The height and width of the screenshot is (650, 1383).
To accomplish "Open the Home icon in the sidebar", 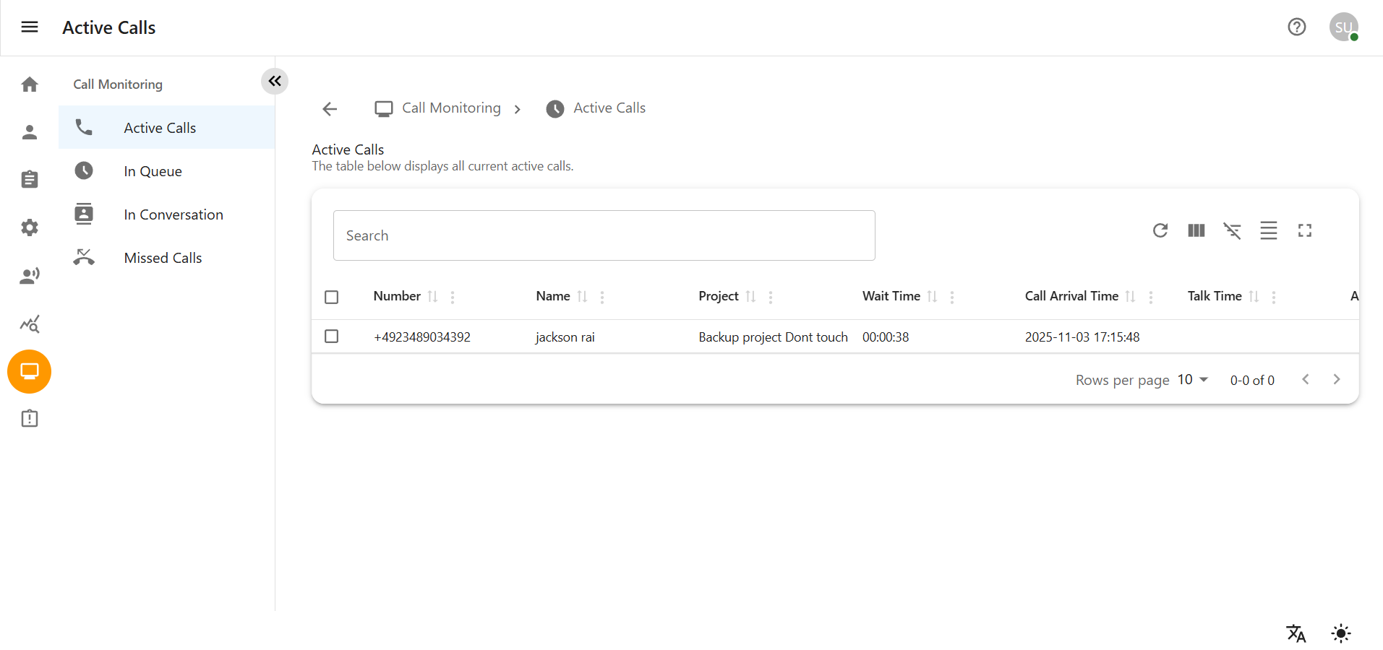I will point(29,84).
